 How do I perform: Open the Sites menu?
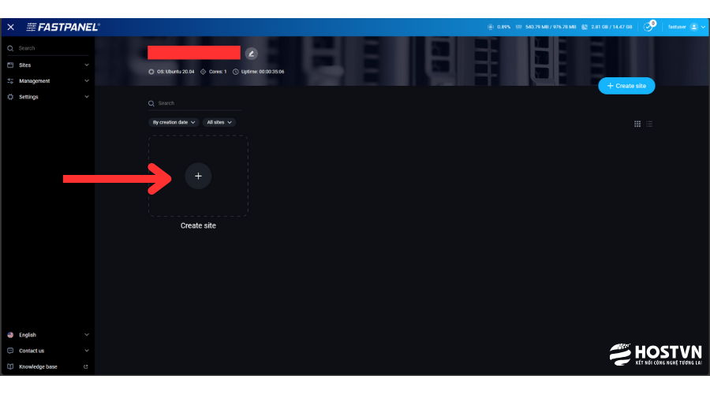(47, 65)
